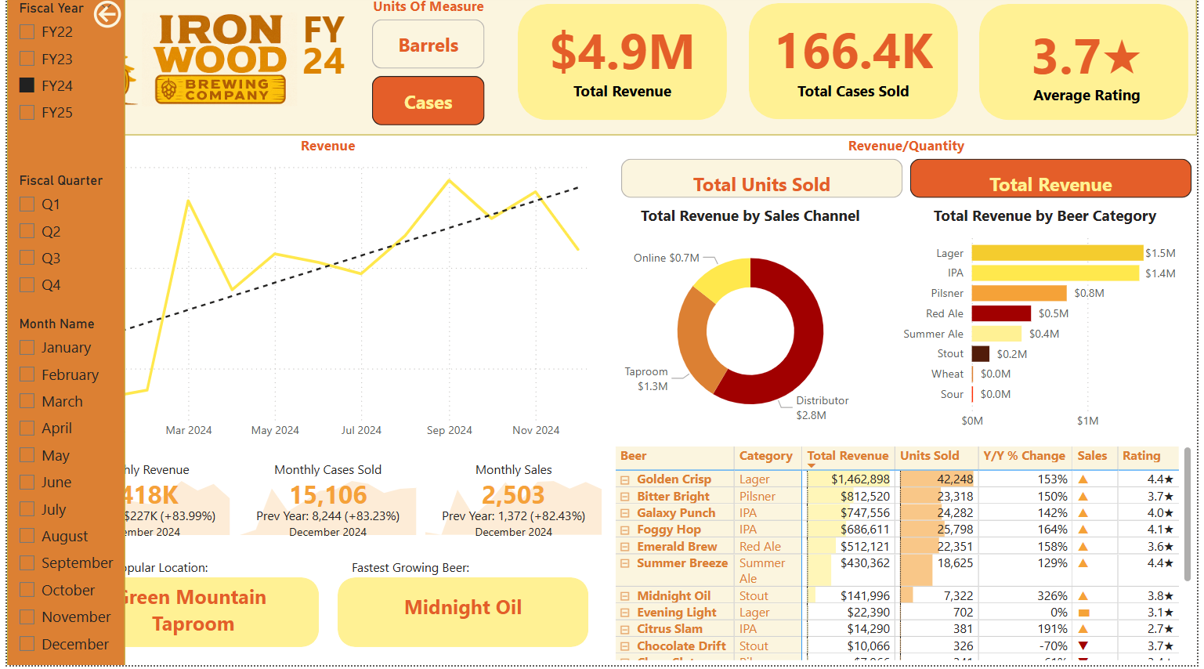Click the Lager bar in the category chart
Screen dimensions: 1204x669
click(1058, 252)
